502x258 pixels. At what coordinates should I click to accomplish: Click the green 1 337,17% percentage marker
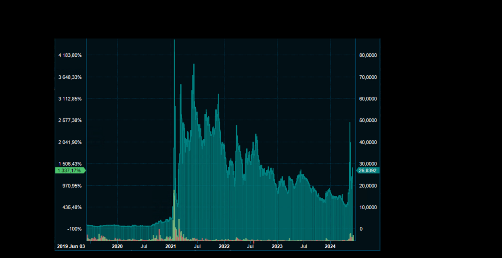(70, 170)
